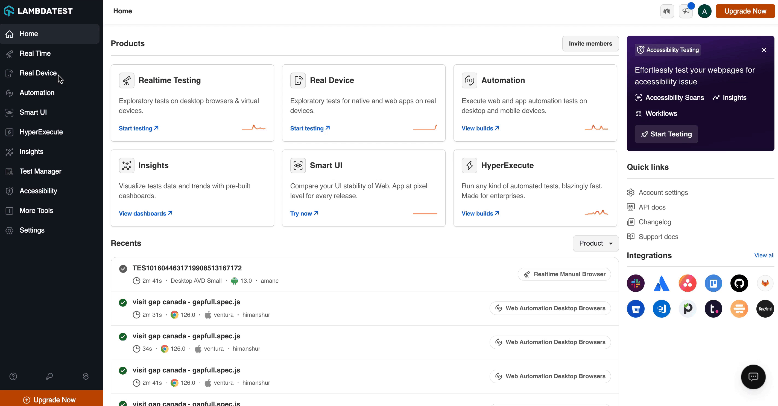This screenshot has width=778, height=406.
Task: Expand the Product filter dropdown
Action: 596,243
